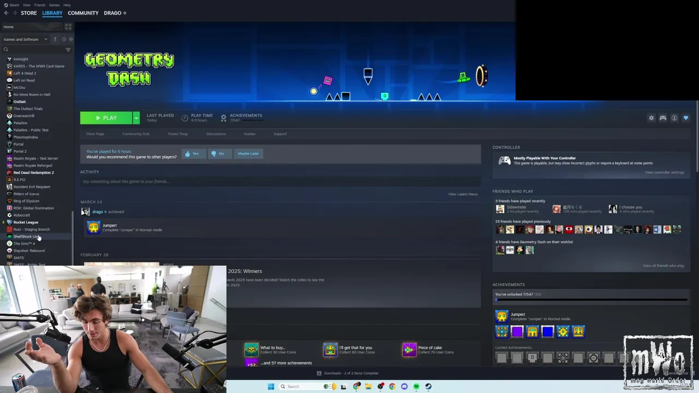Click the controller icon near settings
699x393 pixels.
tap(662, 118)
